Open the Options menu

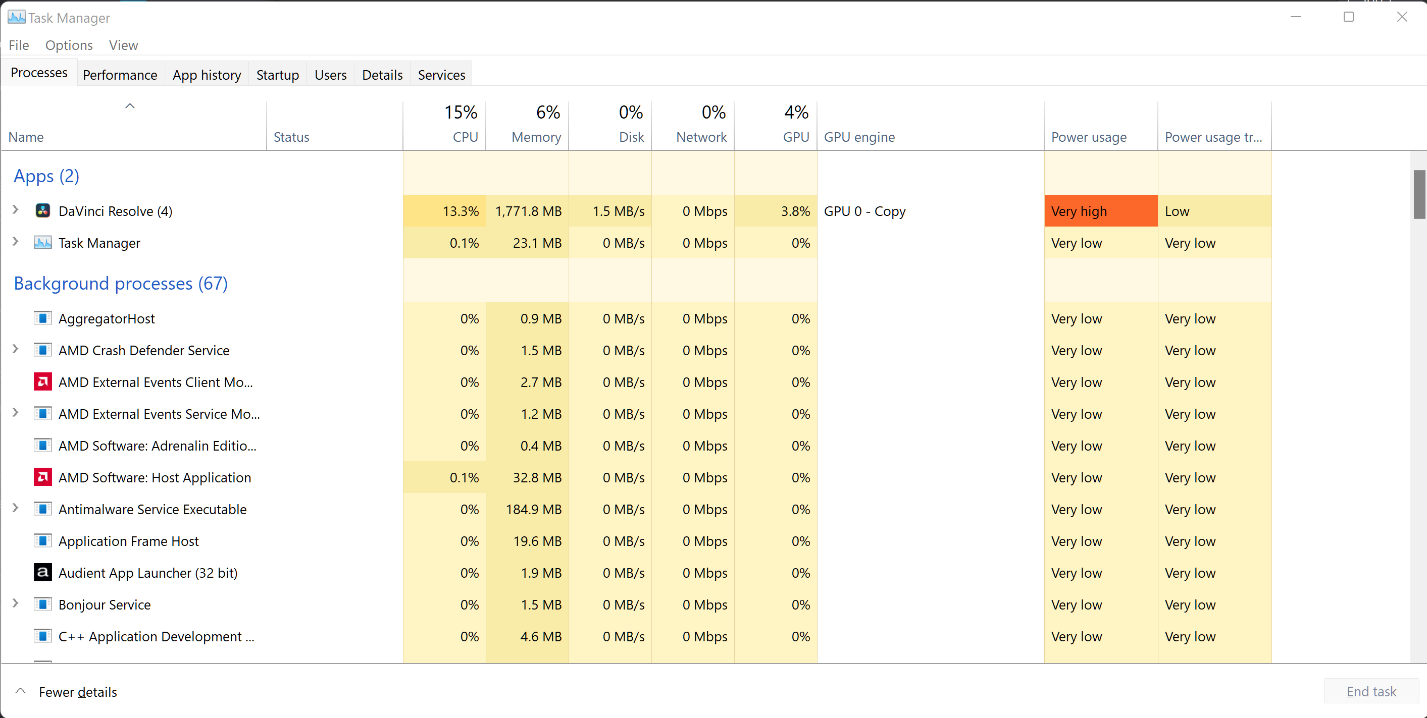click(x=69, y=45)
